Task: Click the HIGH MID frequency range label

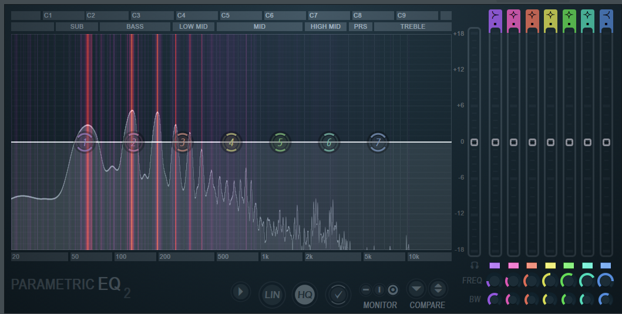Action: (x=325, y=26)
